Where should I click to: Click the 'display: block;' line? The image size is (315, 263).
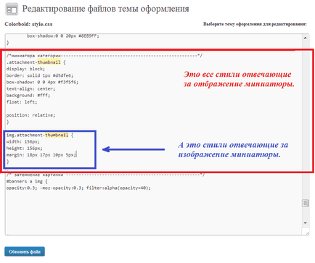[25, 69]
